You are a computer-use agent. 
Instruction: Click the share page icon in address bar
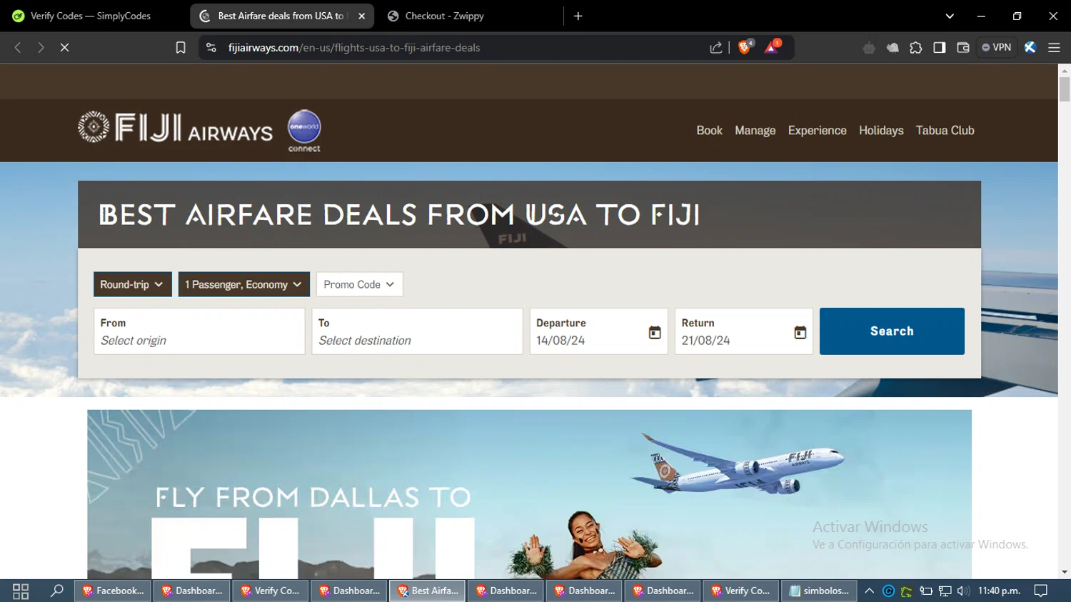click(715, 47)
